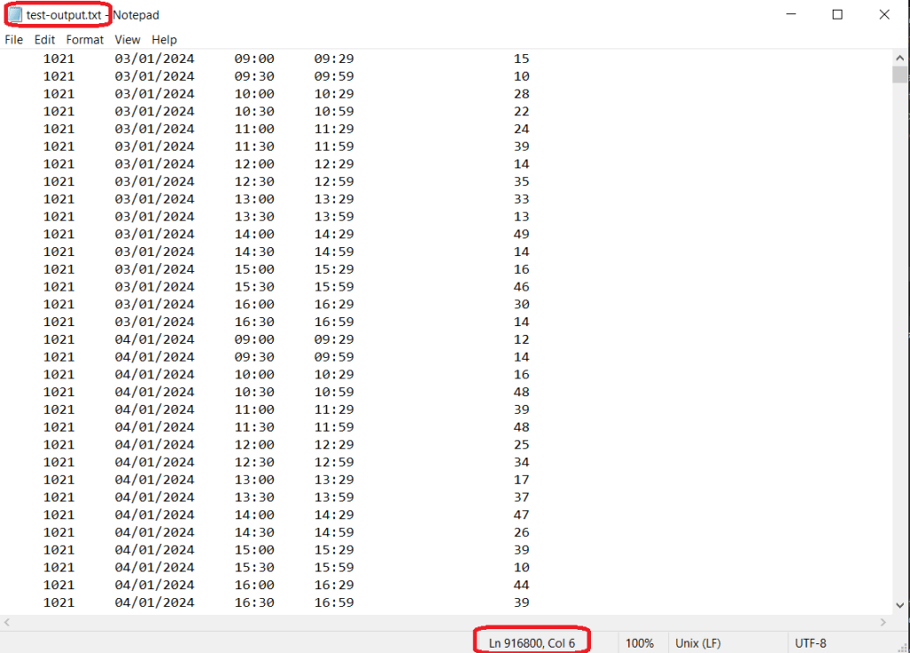Click time 12:00 in 03/01/2024 row
Viewport: 910px width, 653px height.
tap(254, 163)
